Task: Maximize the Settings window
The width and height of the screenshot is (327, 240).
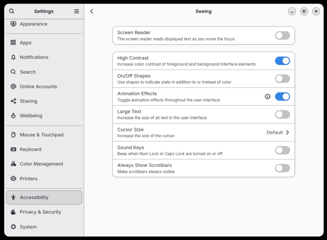Action: (304, 11)
